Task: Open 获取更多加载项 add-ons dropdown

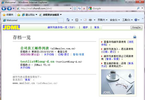Action: [51, 15]
